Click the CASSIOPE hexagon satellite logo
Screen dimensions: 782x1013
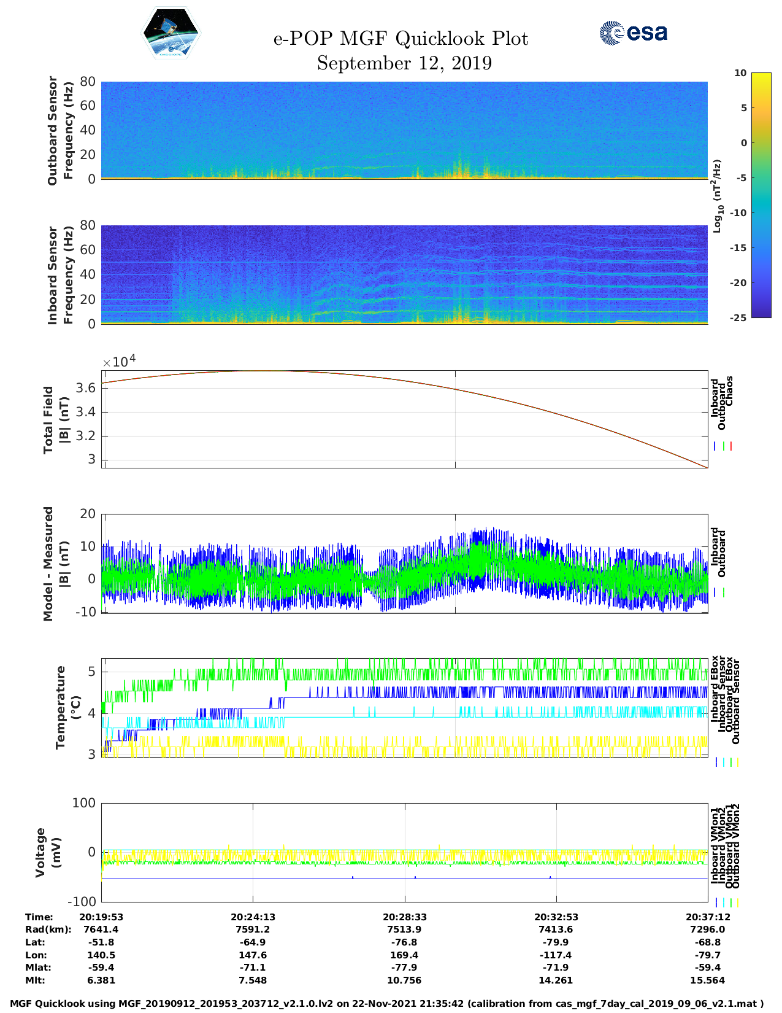pos(171,33)
